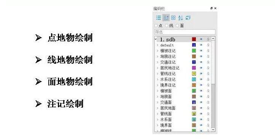Switch to grid view toolbar icon
This screenshot has width=275, height=139.
pos(173,18)
